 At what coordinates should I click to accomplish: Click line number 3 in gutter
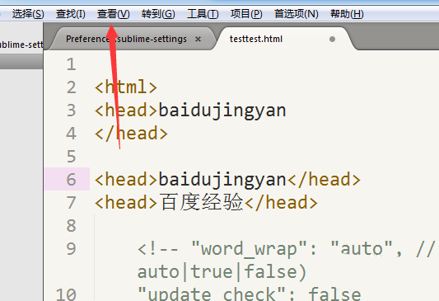click(72, 111)
